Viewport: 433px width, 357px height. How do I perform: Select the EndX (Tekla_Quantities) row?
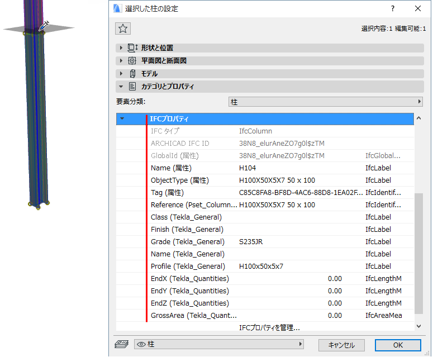pyautogui.click(x=265, y=279)
